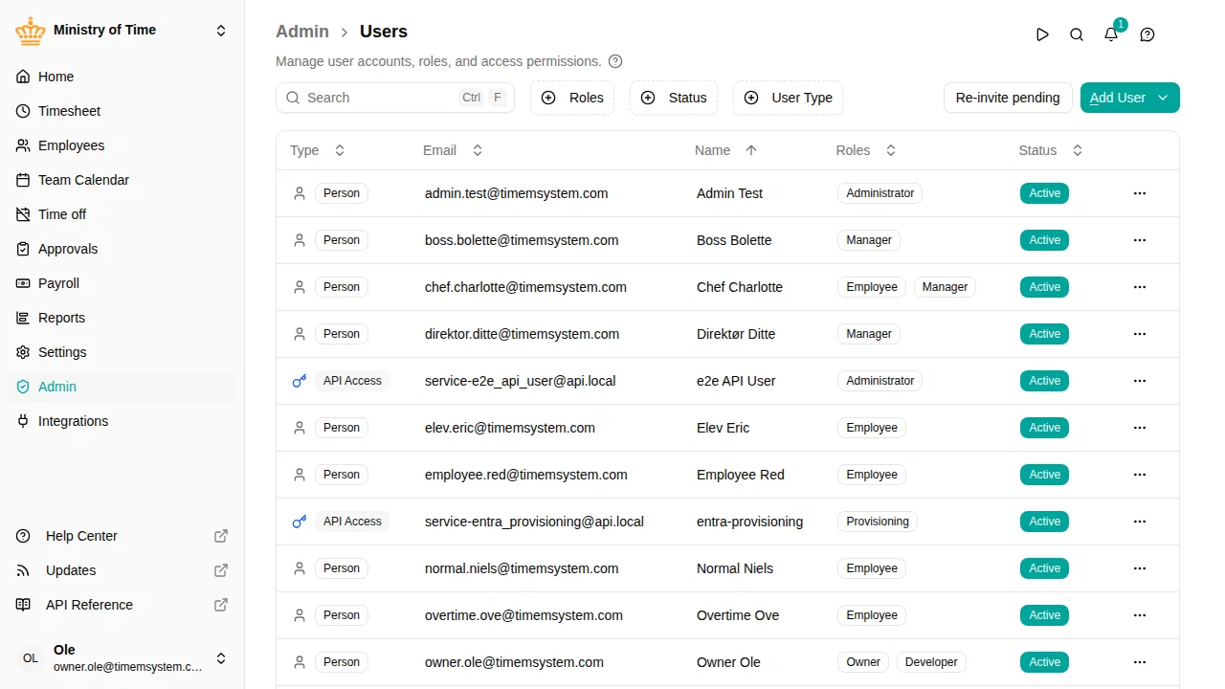1225x689 pixels.
Task: Click Active status for Normal Niels
Action: pos(1044,568)
